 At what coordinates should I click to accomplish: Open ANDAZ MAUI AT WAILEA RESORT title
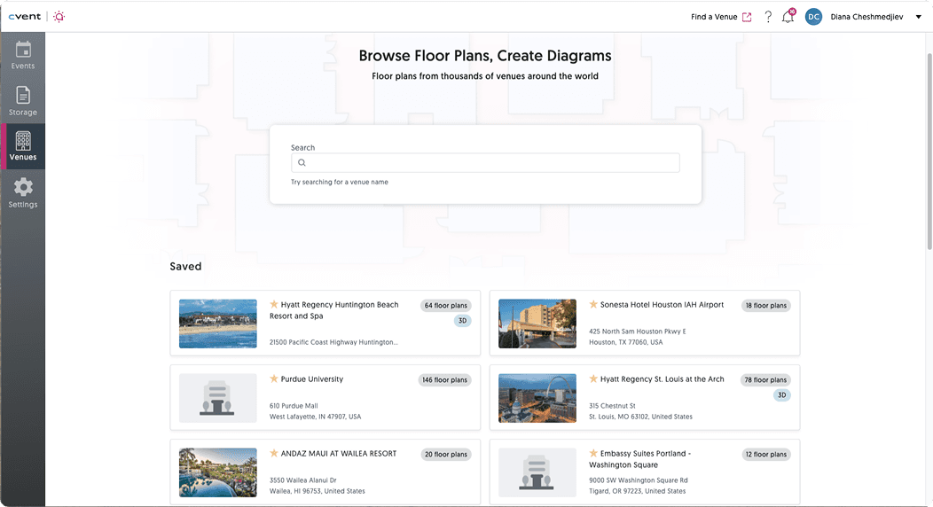pos(339,453)
